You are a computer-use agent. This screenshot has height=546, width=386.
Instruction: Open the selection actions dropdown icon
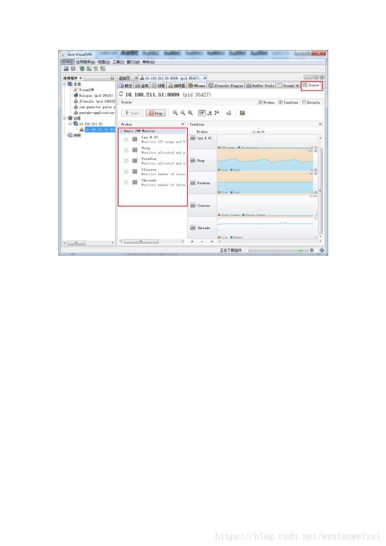[229, 113]
